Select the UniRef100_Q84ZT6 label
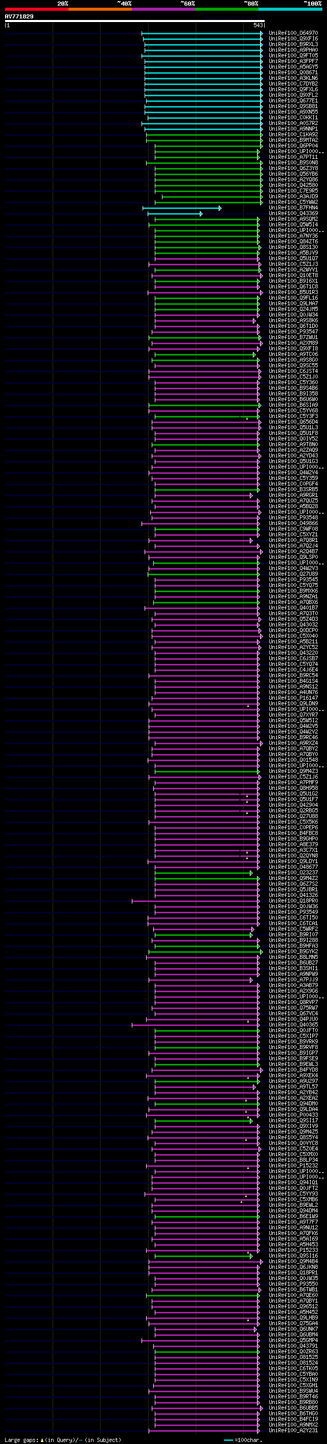The height and width of the screenshot is (1444, 327). (293, 242)
